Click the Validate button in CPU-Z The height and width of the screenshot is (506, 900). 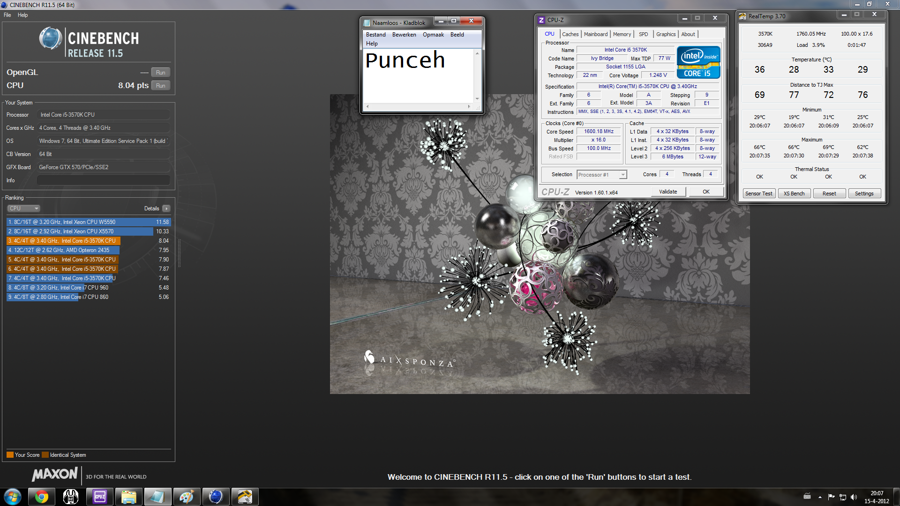click(x=668, y=192)
